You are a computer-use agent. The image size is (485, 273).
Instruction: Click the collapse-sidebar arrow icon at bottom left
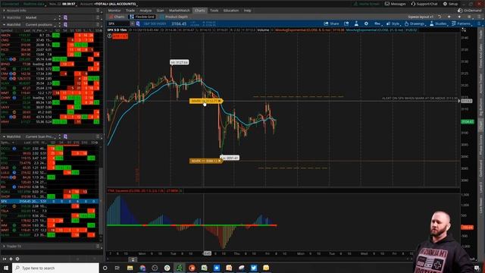[5, 259]
